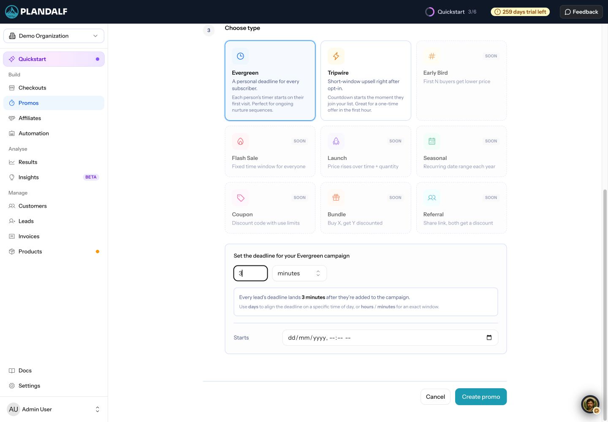
Task: Open the minutes unit dropdown
Action: tap(299, 273)
